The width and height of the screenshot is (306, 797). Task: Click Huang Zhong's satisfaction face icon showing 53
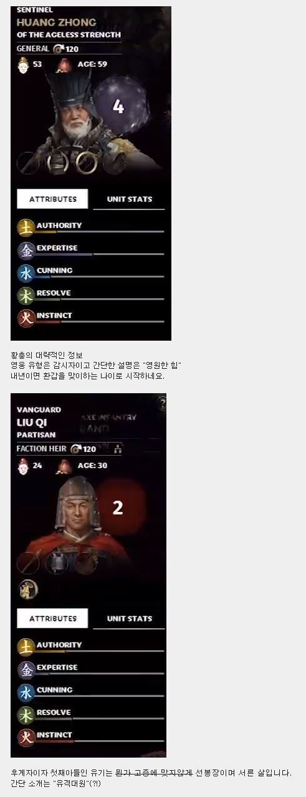click(x=24, y=64)
